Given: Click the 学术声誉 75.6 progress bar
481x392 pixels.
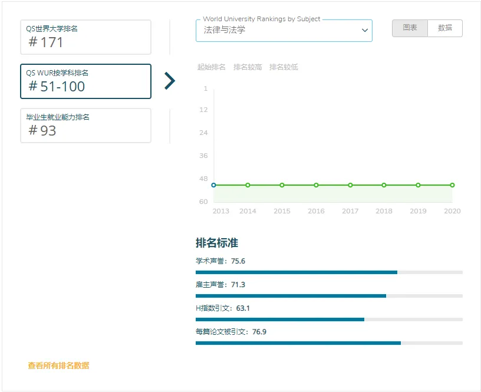Looking at the screenshot, I should tap(329, 272).
